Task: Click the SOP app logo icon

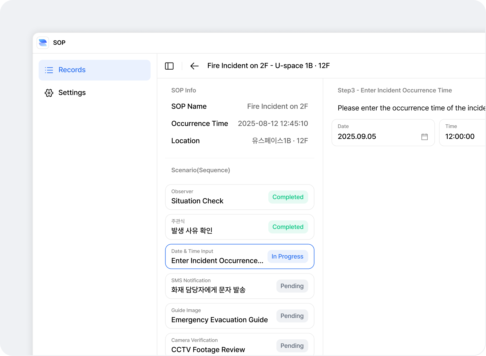Action: [x=43, y=43]
